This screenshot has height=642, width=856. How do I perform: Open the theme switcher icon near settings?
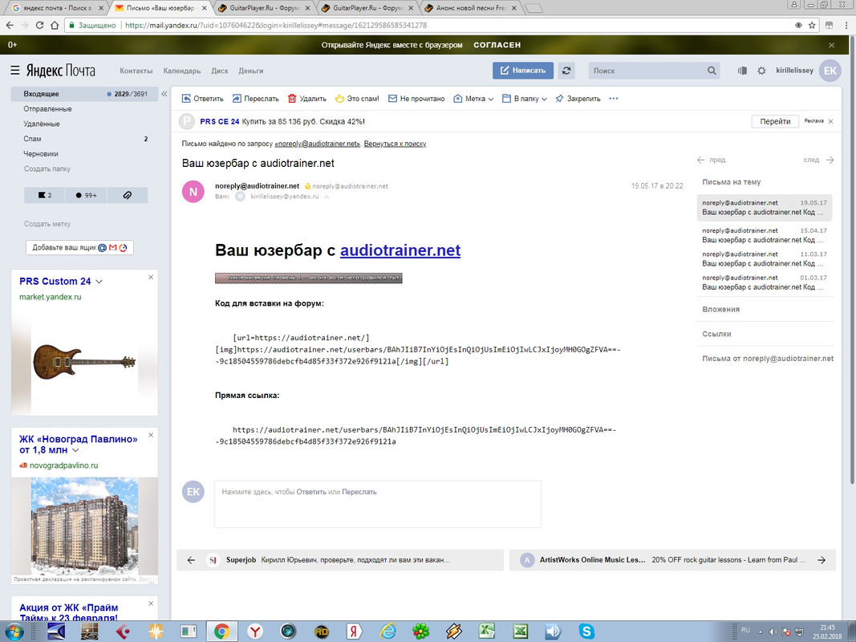point(742,71)
